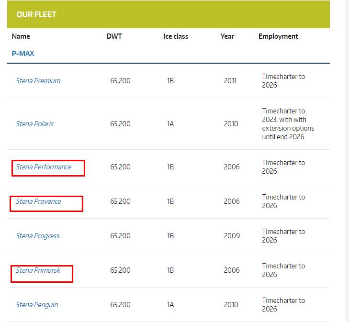Select the 2009 year cell
Viewport: 349px width, 322px height.
click(x=232, y=236)
